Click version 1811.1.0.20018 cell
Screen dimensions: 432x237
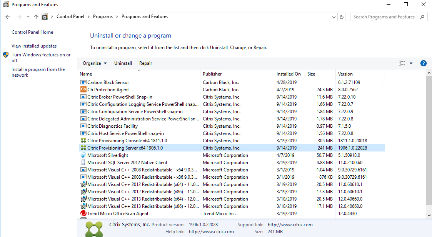click(352, 140)
